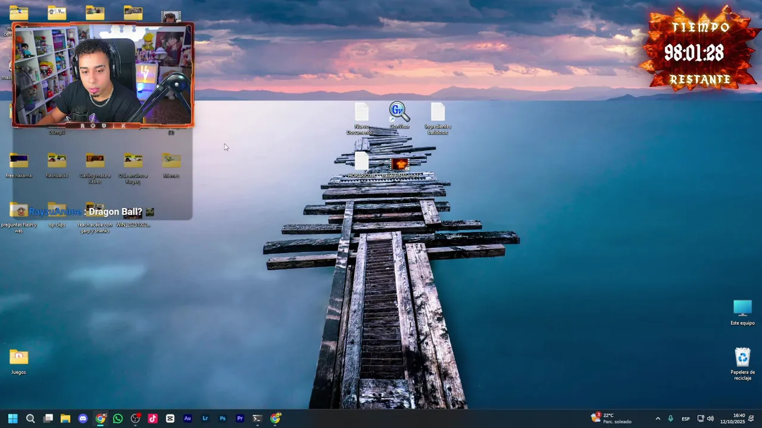This screenshot has width=762, height=428.
Task: Click the RayzuAnime chat username
Action: (55, 212)
